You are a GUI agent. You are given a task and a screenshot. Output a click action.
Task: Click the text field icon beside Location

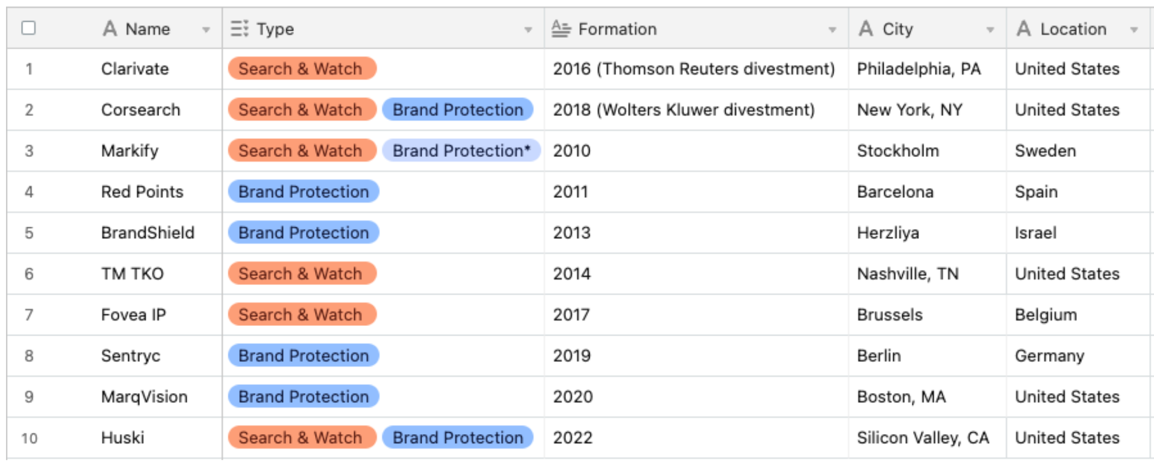coord(1023,28)
